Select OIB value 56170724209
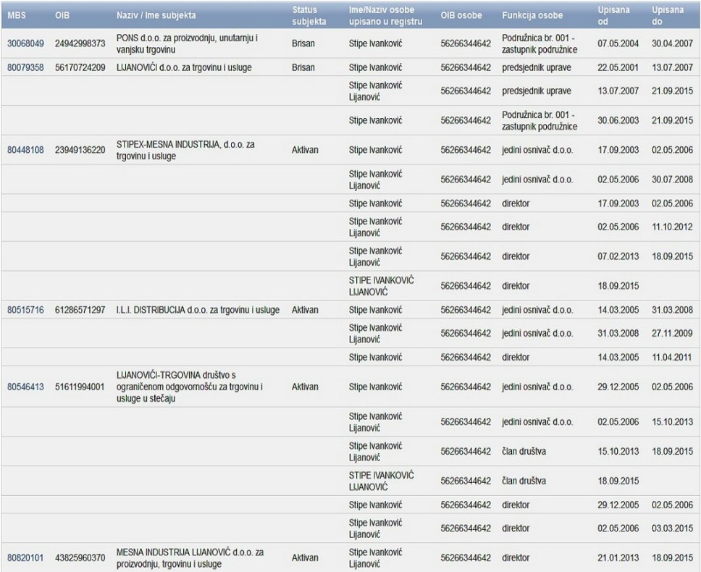Screen dimensions: 701x572 80,68
